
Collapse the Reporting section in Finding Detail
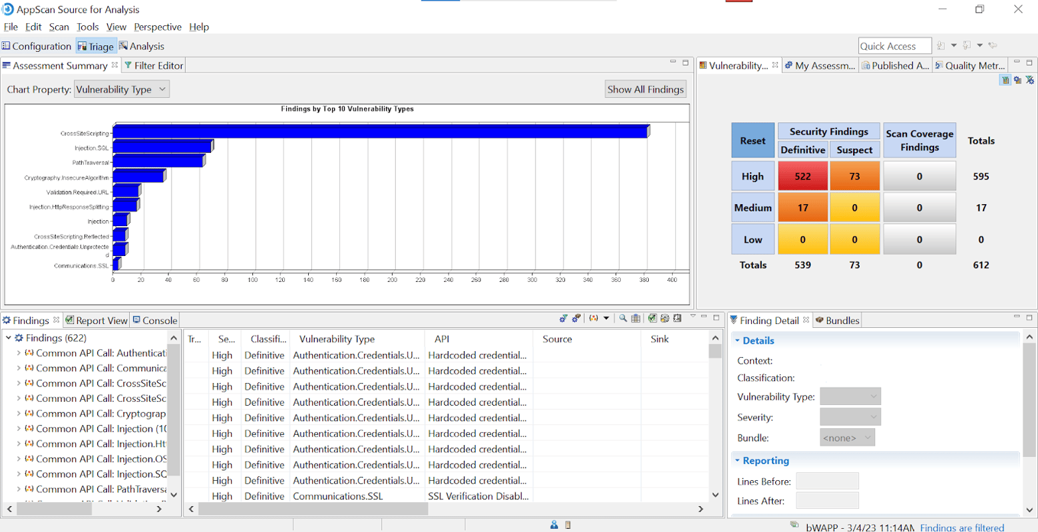(738, 460)
